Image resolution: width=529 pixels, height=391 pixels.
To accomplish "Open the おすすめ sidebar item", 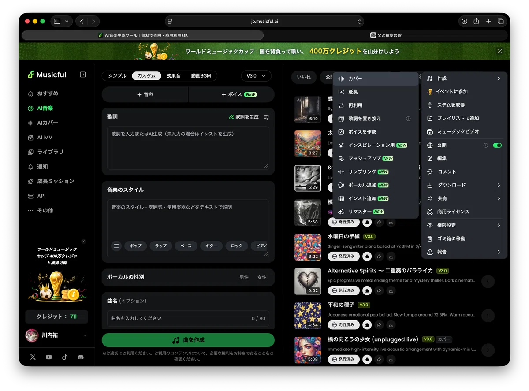I will [x=48, y=93].
